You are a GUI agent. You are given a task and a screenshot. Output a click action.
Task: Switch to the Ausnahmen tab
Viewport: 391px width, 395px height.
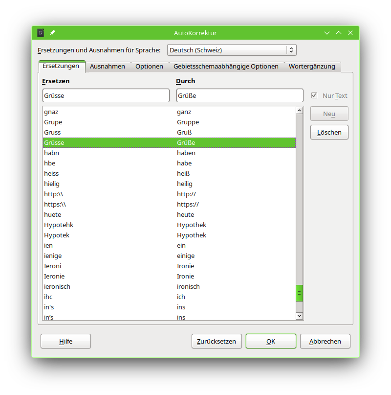(x=108, y=67)
